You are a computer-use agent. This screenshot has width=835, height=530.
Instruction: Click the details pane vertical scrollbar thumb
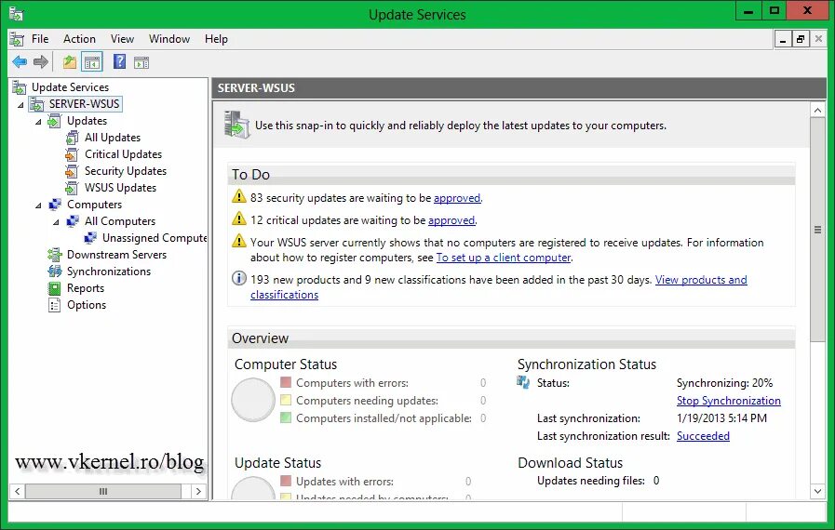[817, 230]
